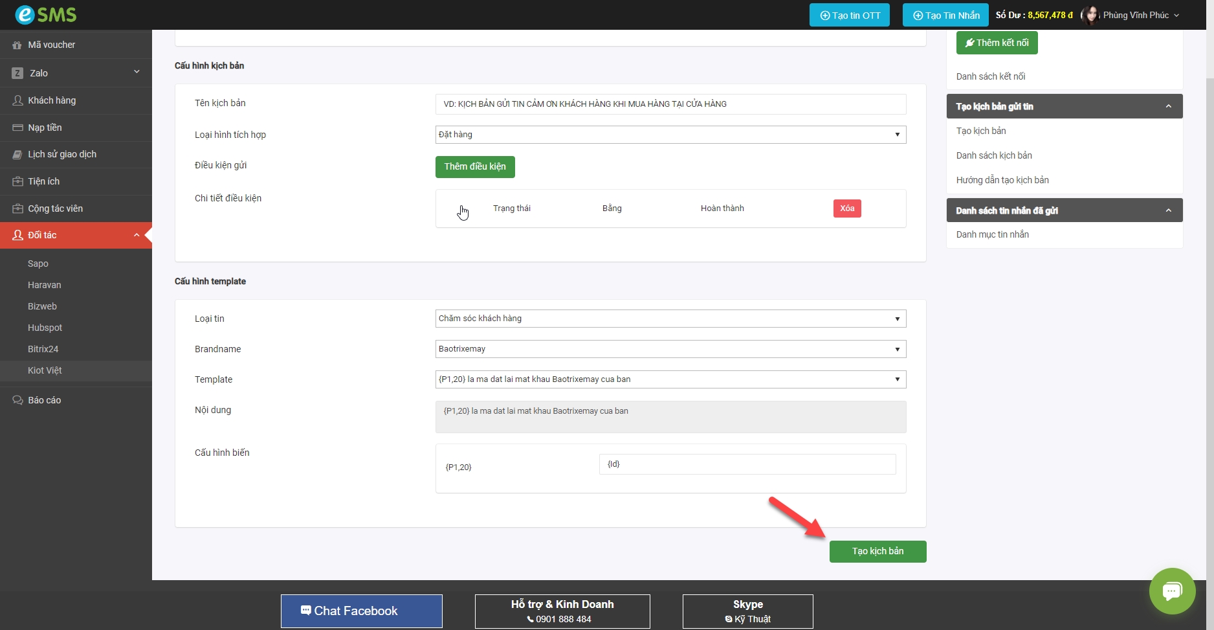Click the Nạp tiền card icon

pyautogui.click(x=17, y=128)
